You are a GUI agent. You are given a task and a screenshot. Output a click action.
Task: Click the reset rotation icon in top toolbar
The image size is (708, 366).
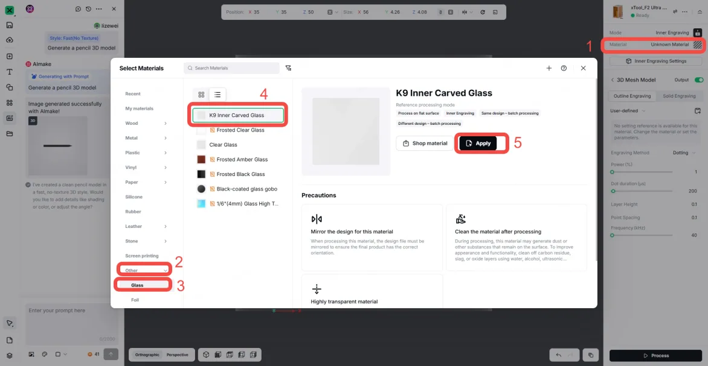click(483, 12)
